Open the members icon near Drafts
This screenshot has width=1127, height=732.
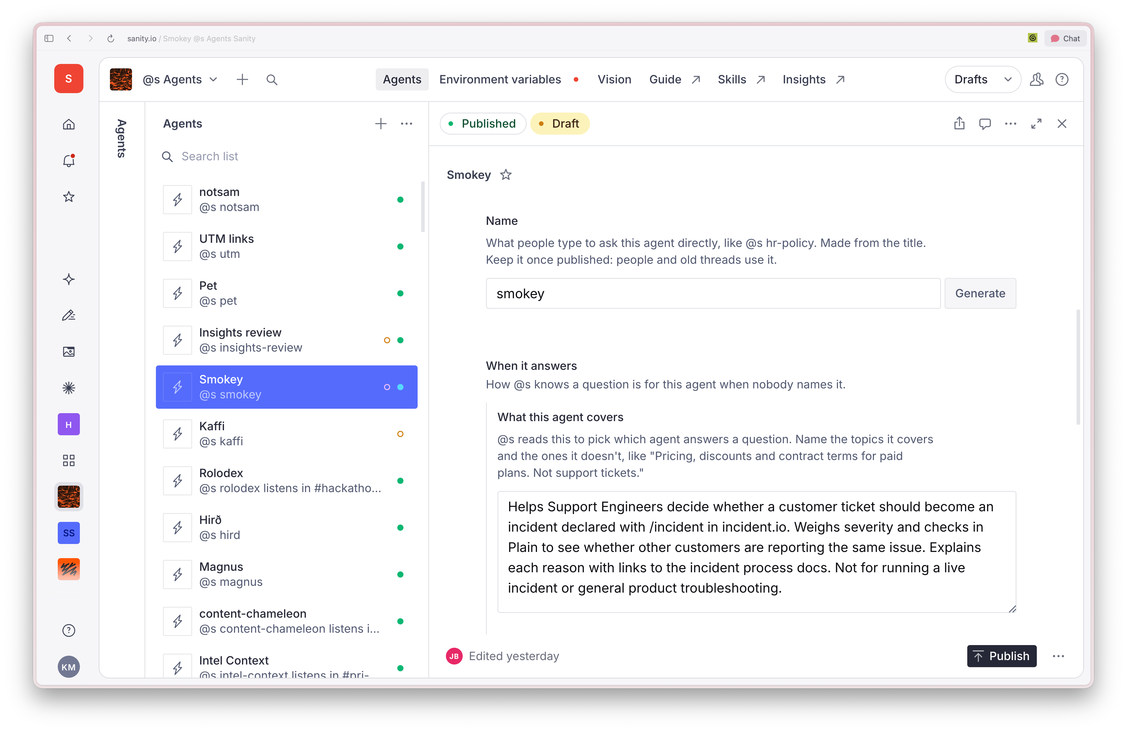[x=1037, y=80]
